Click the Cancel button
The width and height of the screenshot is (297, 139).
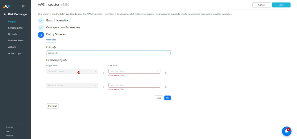tap(262, 5)
